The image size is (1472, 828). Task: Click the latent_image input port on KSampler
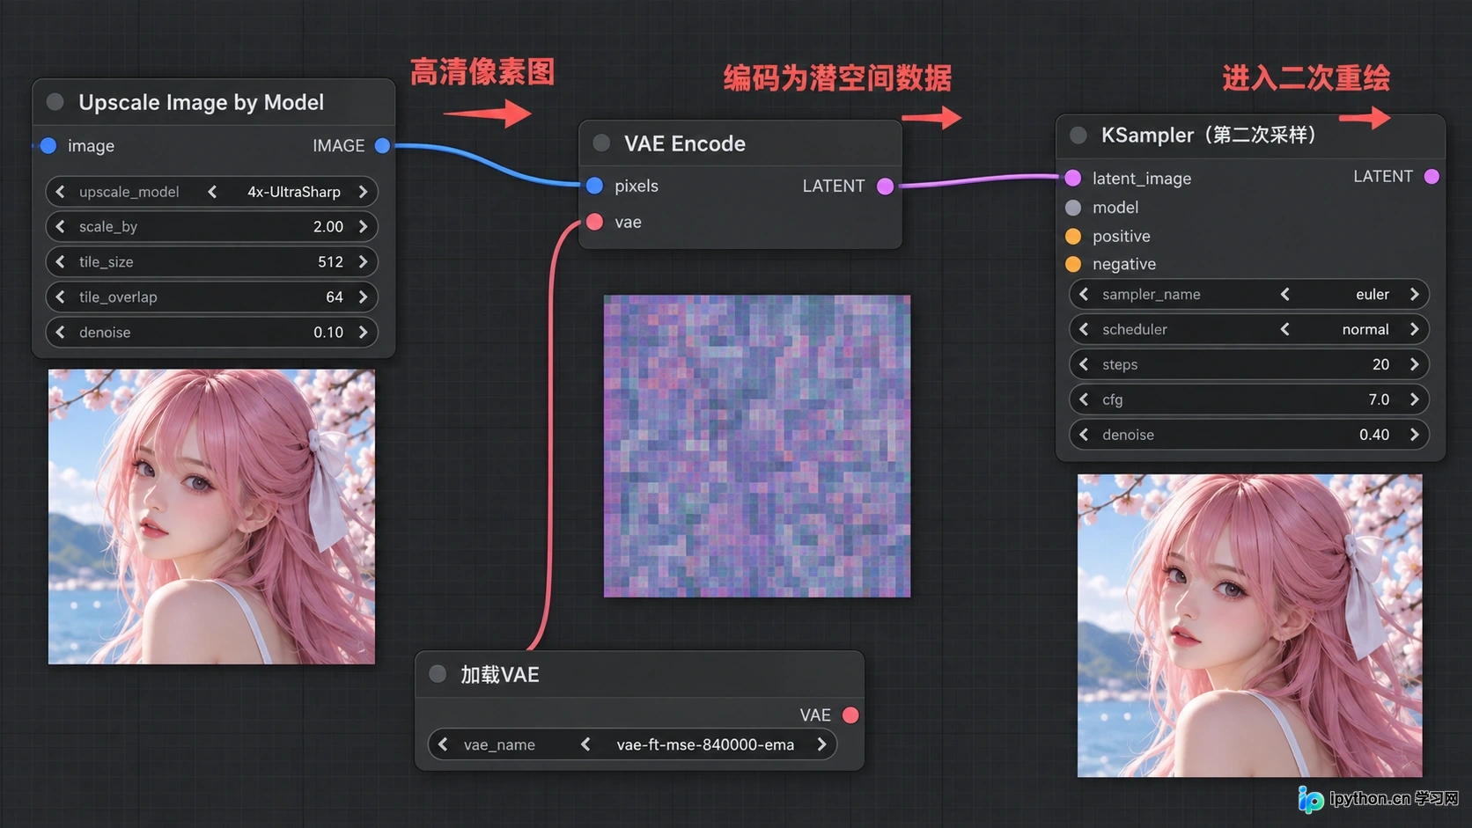1072,178
